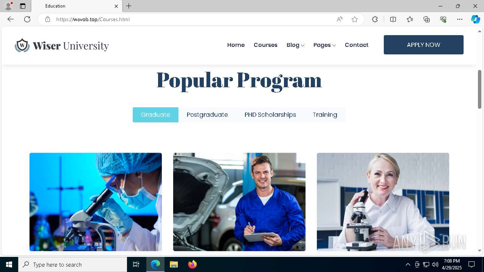Open Browser essentials heart icon
The height and width of the screenshot is (272, 484).
443,19
